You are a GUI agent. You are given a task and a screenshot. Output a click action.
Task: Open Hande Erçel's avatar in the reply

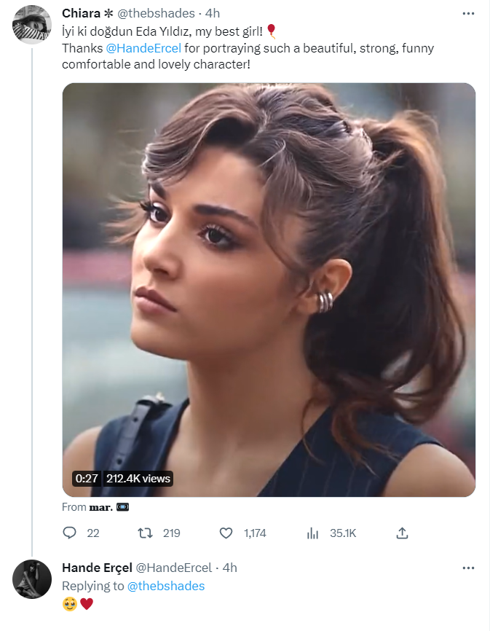(x=32, y=579)
